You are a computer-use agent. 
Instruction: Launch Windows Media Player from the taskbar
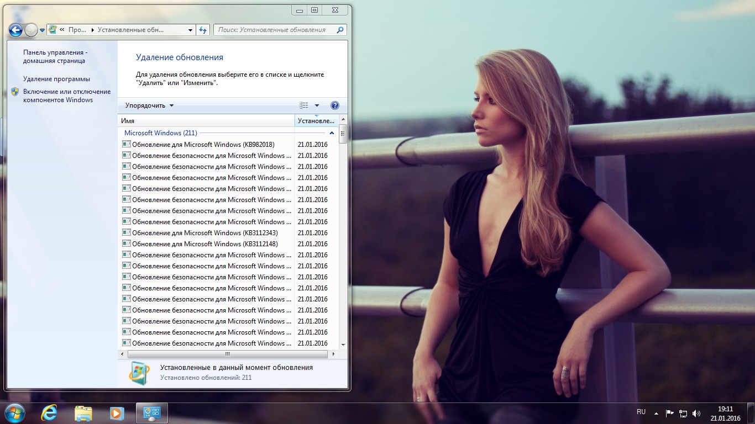[117, 413]
